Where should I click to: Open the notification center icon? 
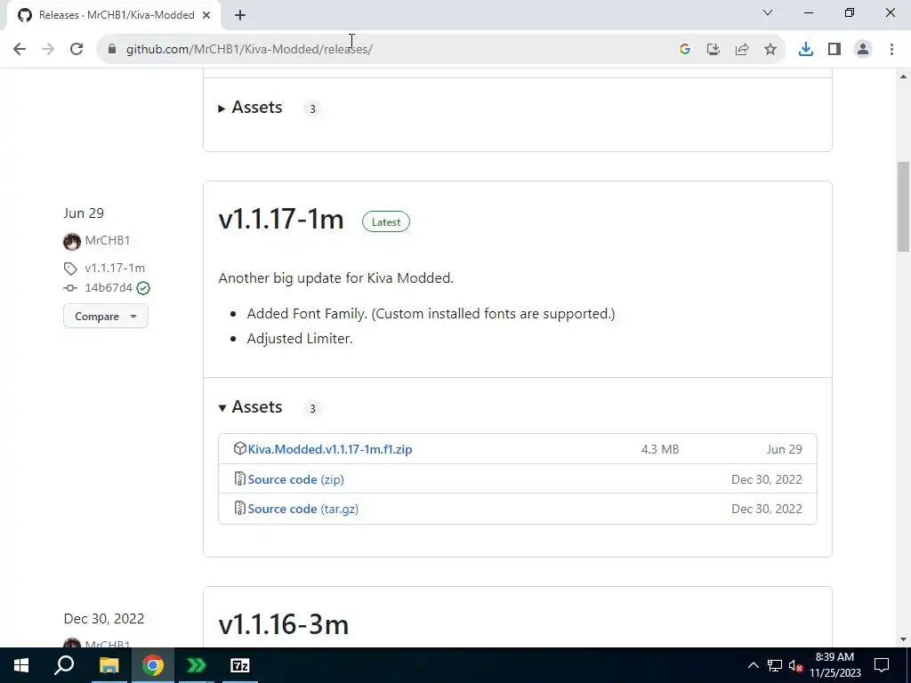click(882, 665)
